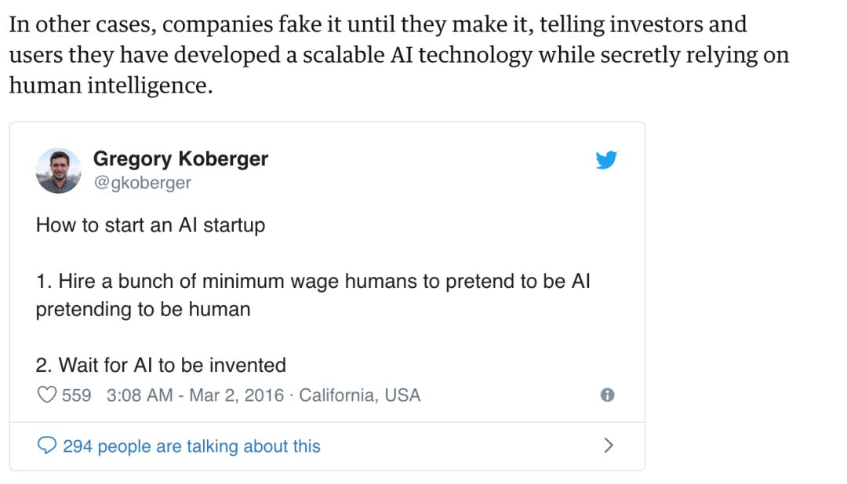This screenshot has height=484, width=847.
Task: Click the "How to start an AI startup" line
Action: coord(151,225)
